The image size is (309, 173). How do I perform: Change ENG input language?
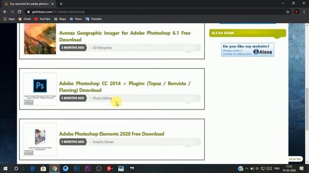tap(277, 169)
